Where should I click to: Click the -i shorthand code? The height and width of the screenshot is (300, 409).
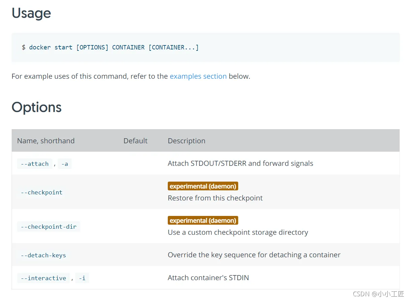[82, 278]
